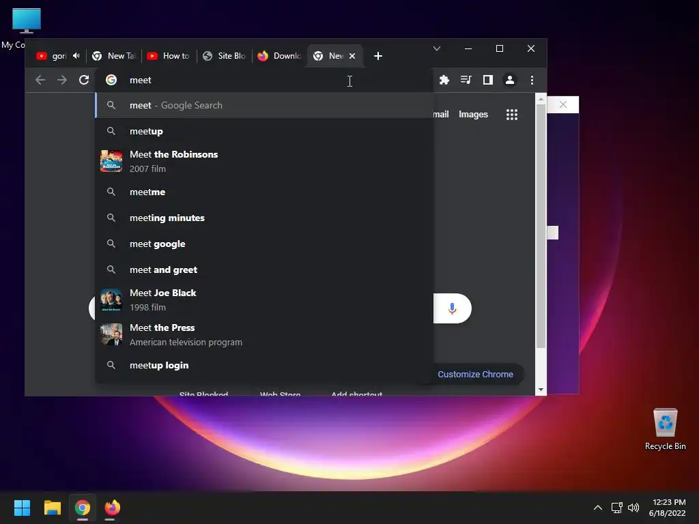Click the Chrome forward arrow button
Viewport: 699px width, 524px height.
62,81
